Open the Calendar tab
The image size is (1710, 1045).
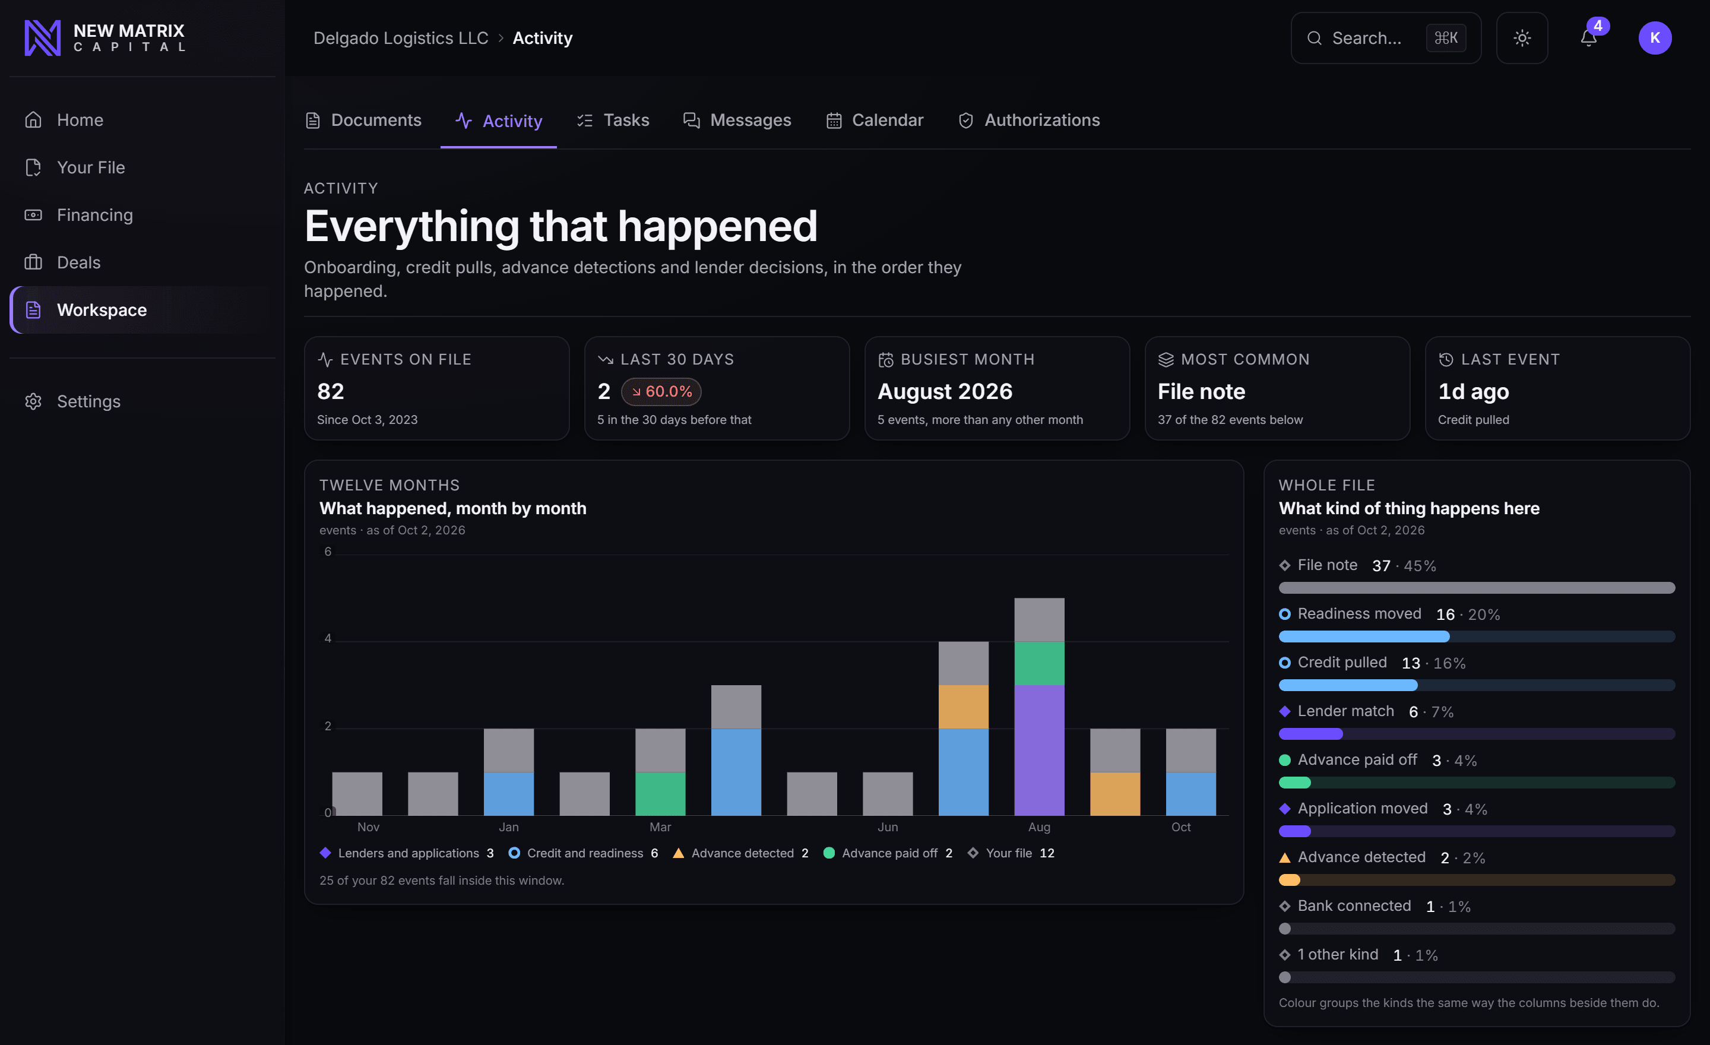875,120
